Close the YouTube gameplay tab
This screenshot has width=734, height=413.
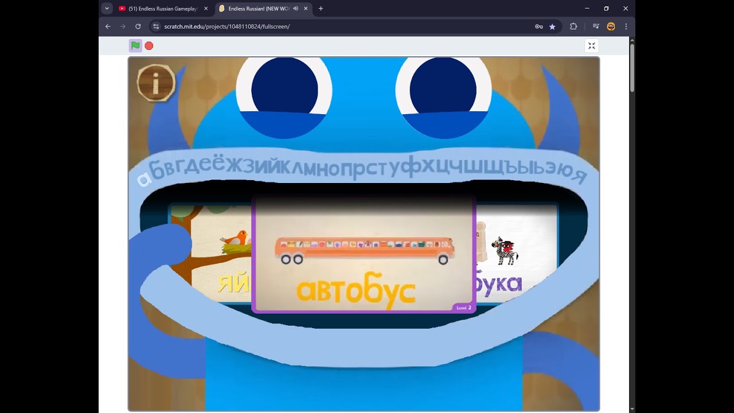pos(206,9)
